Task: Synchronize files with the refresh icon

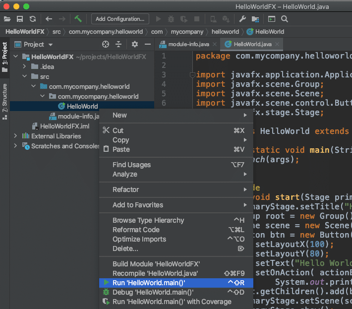Action: (x=33, y=19)
